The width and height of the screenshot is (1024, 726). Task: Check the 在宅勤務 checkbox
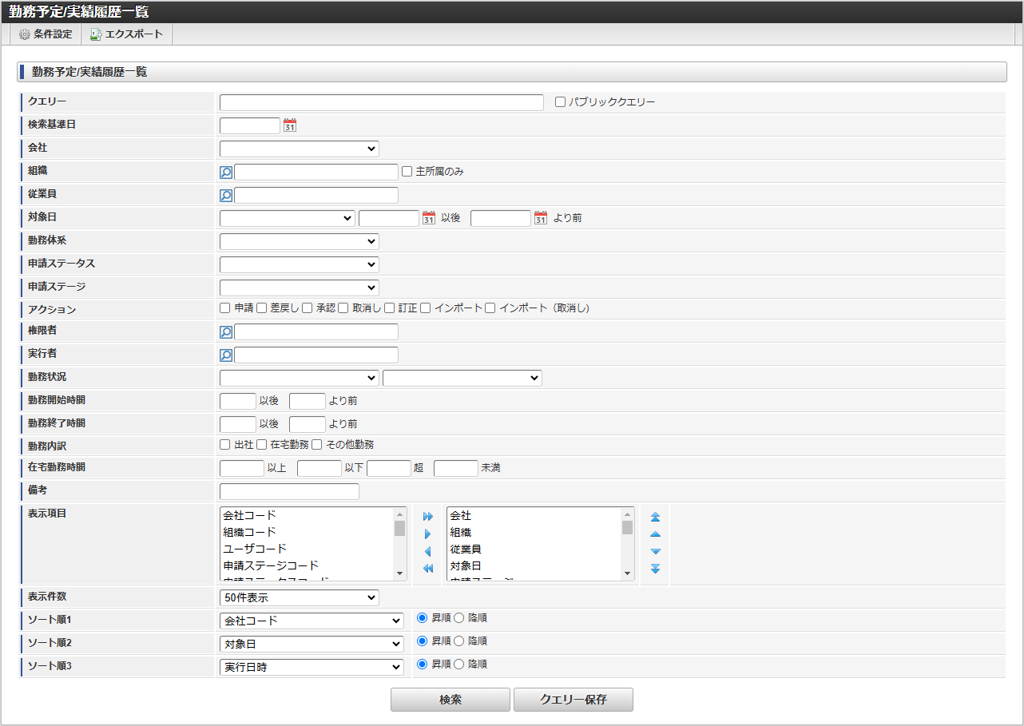(x=262, y=445)
